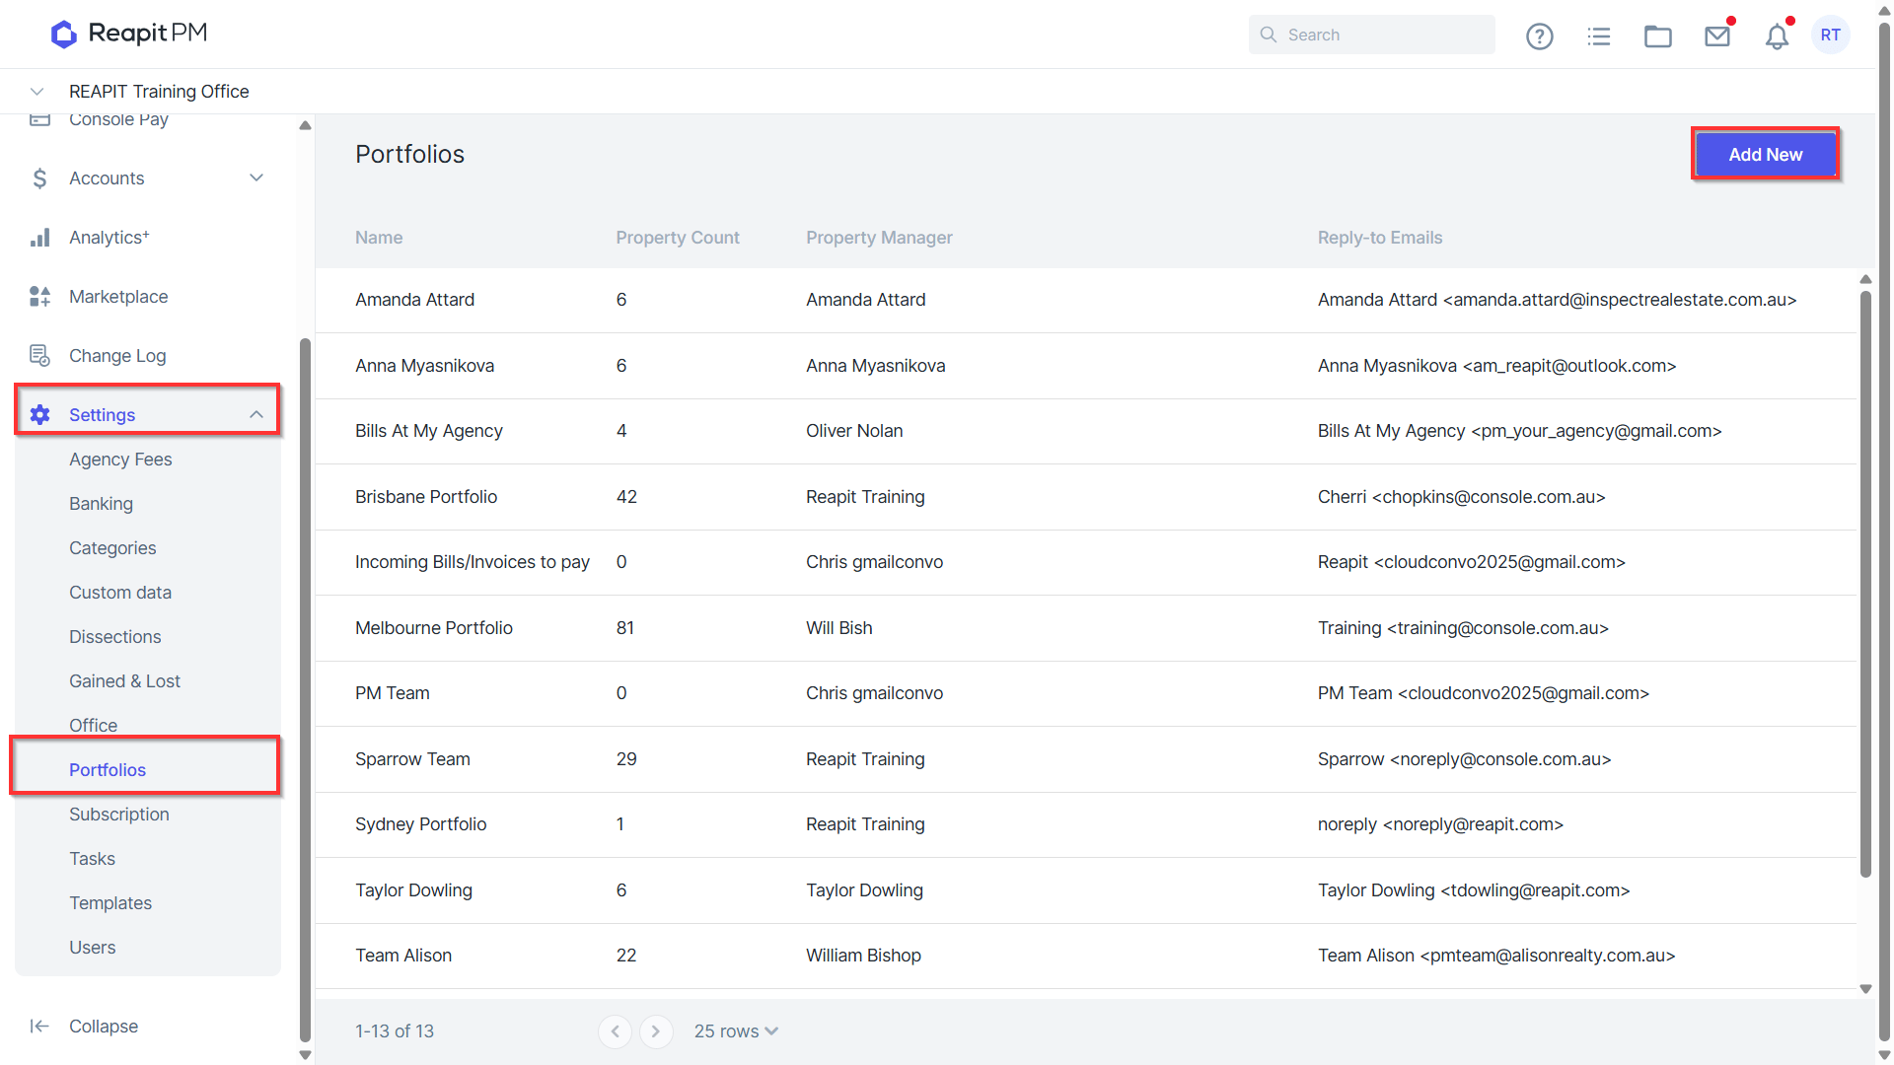This screenshot has width=1894, height=1065.
Task: Select Templates in the Settings submenu
Action: click(110, 903)
